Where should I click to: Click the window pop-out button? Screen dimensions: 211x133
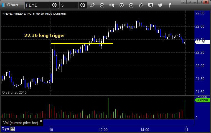click(189, 2)
